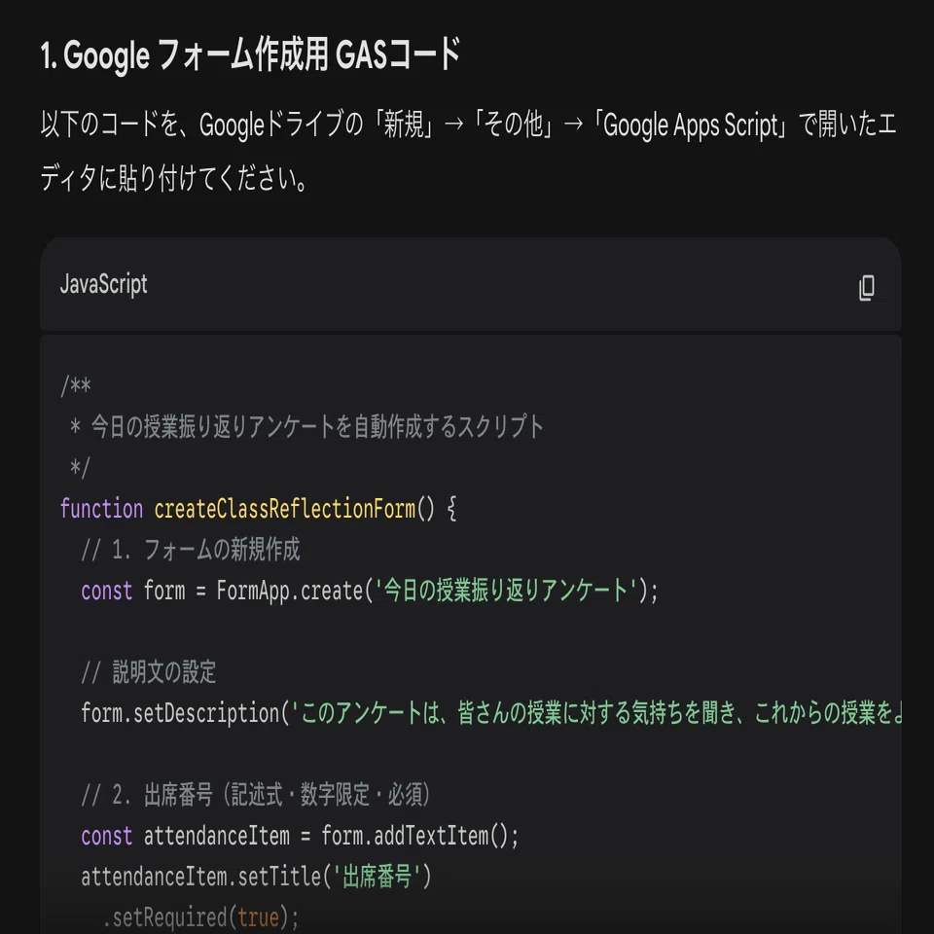Click the '/**' comment opening line
Image resolution: width=934 pixels, height=934 pixels.
coord(76,386)
